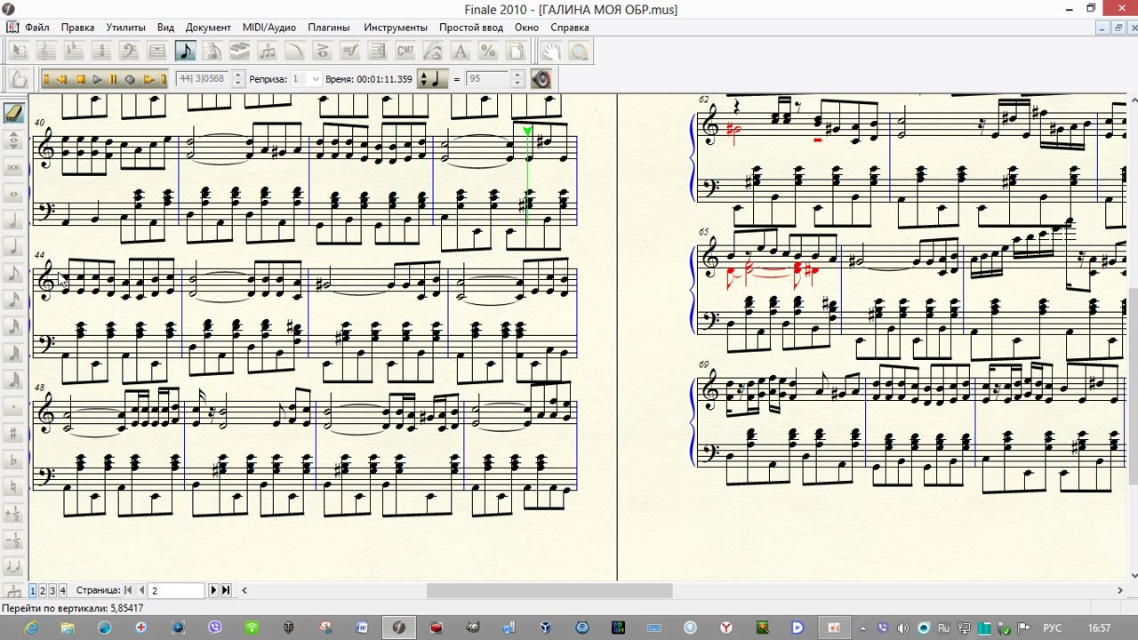Select the Simple Entry note tool
Viewport: 1138px width, 640px height.
coord(185,52)
